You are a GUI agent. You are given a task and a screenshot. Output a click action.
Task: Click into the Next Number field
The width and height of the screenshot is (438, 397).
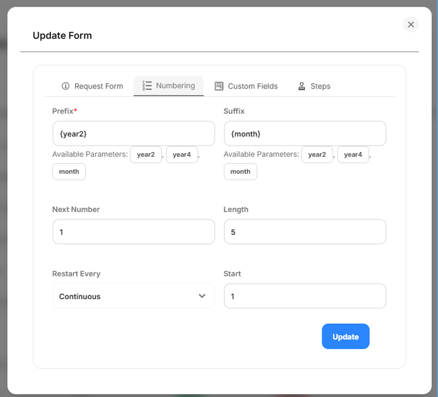coord(134,232)
